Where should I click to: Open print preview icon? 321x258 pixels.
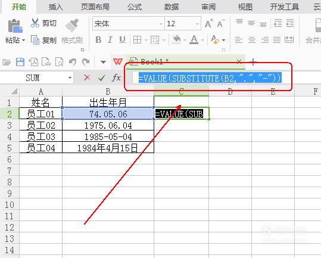[x=59, y=62]
